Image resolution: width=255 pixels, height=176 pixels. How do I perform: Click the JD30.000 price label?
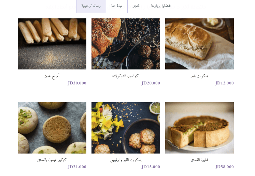click(77, 83)
